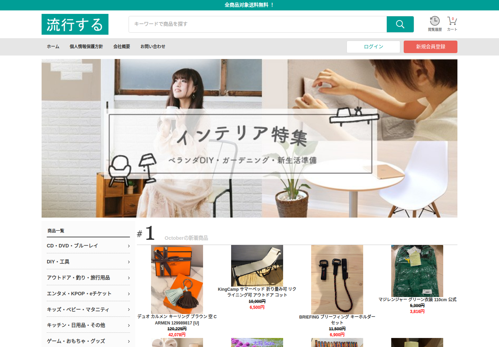Open マジレンジャー グリーン衣装 product title
Image resolution: width=499 pixels, height=347 pixels.
pyautogui.click(x=417, y=299)
